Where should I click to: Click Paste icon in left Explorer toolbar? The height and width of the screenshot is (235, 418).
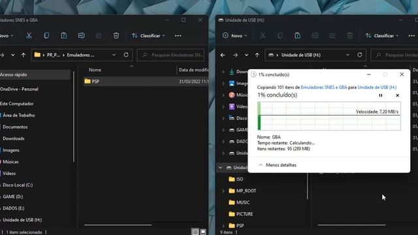pyautogui.click(x=64, y=36)
